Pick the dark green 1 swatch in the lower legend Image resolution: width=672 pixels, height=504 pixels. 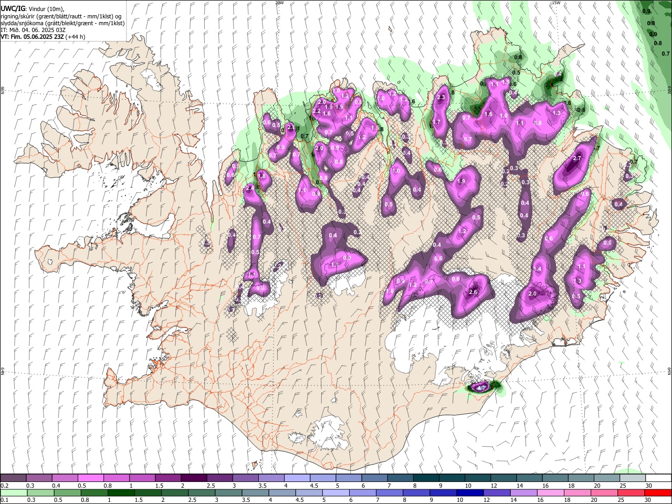coord(121,492)
